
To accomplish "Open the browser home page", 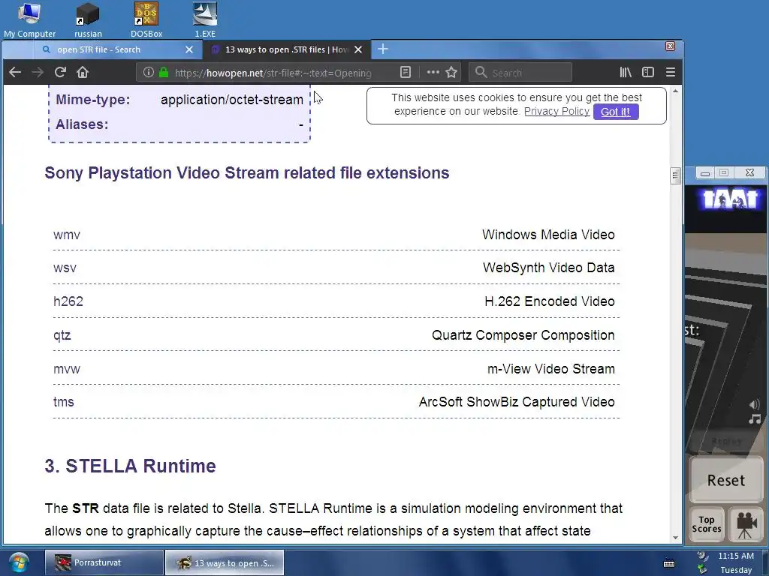I will click(83, 73).
